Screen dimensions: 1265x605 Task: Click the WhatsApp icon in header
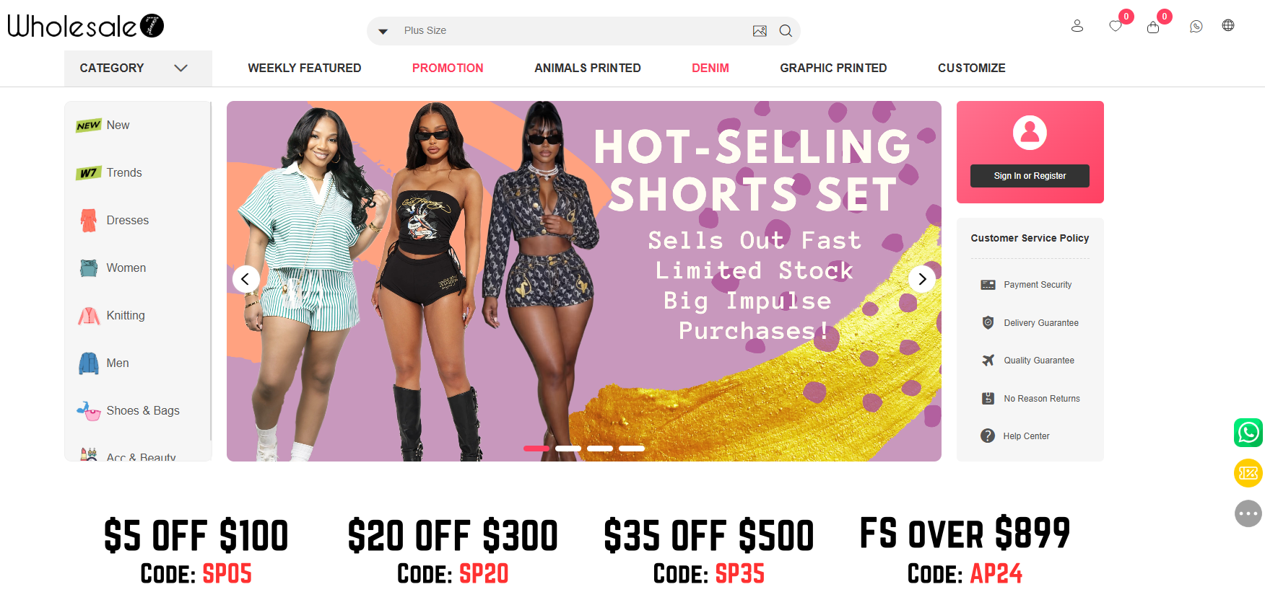pos(1196,27)
